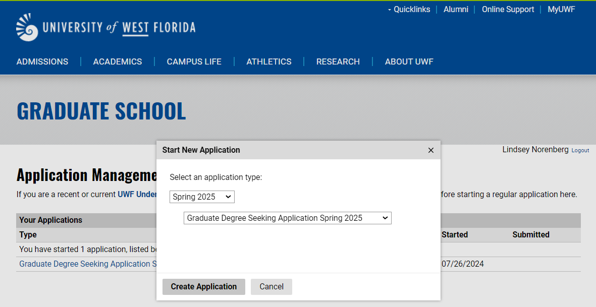Click the 07/26/2024 started date

point(463,264)
